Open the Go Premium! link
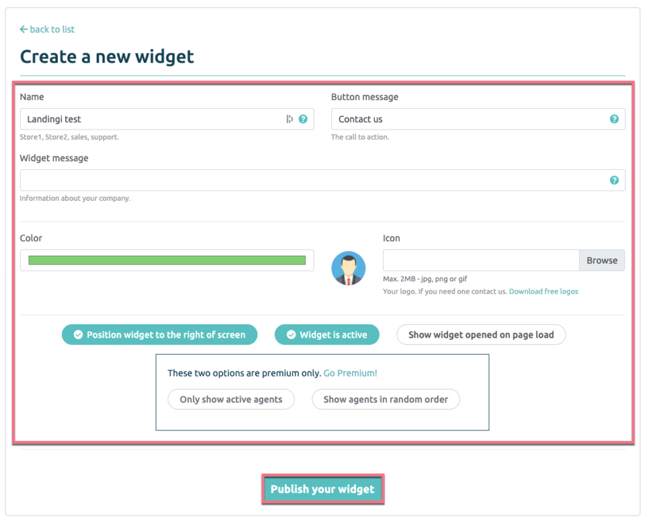 [x=350, y=373]
